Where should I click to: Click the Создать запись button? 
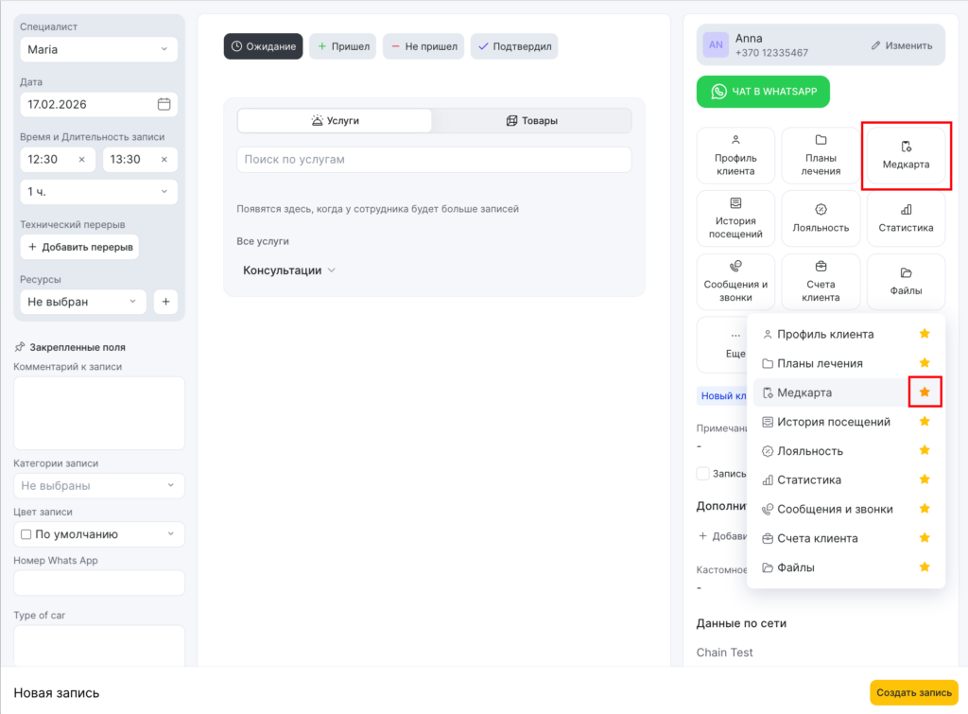pos(913,692)
